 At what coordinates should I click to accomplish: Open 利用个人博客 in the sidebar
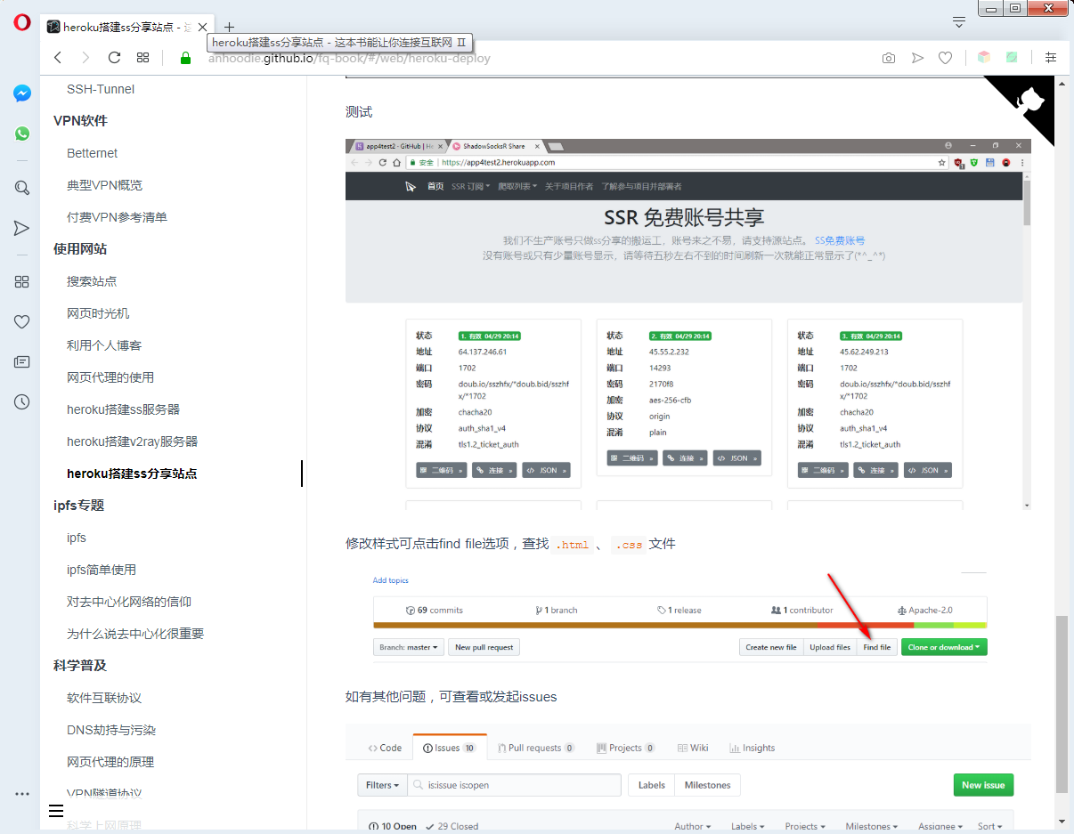click(104, 345)
